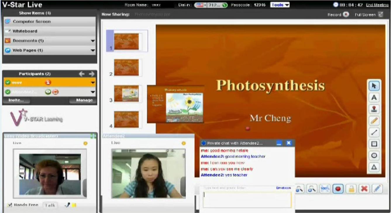
Task: Toggle Full Screen mode
Action: (380, 15)
